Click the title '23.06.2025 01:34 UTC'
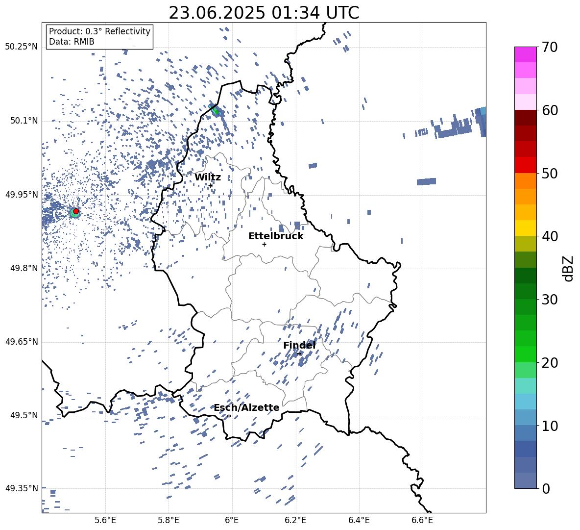Image resolution: width=580 pixels, height=530 pixels. 264,13
